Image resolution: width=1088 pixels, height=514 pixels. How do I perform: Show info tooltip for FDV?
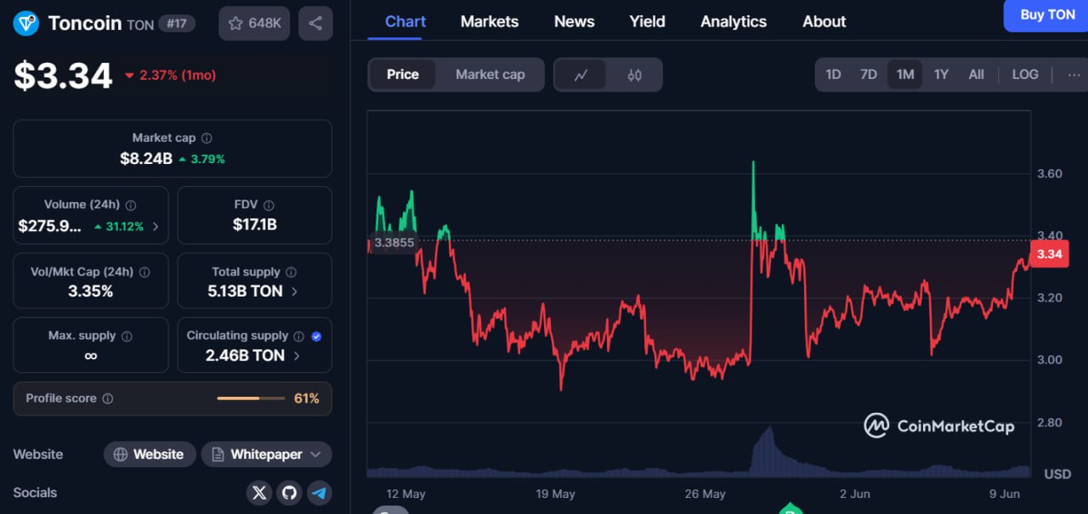[x=269, y=205]
